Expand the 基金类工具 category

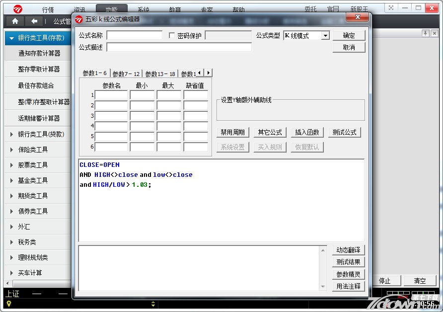[x=11, y=180]
